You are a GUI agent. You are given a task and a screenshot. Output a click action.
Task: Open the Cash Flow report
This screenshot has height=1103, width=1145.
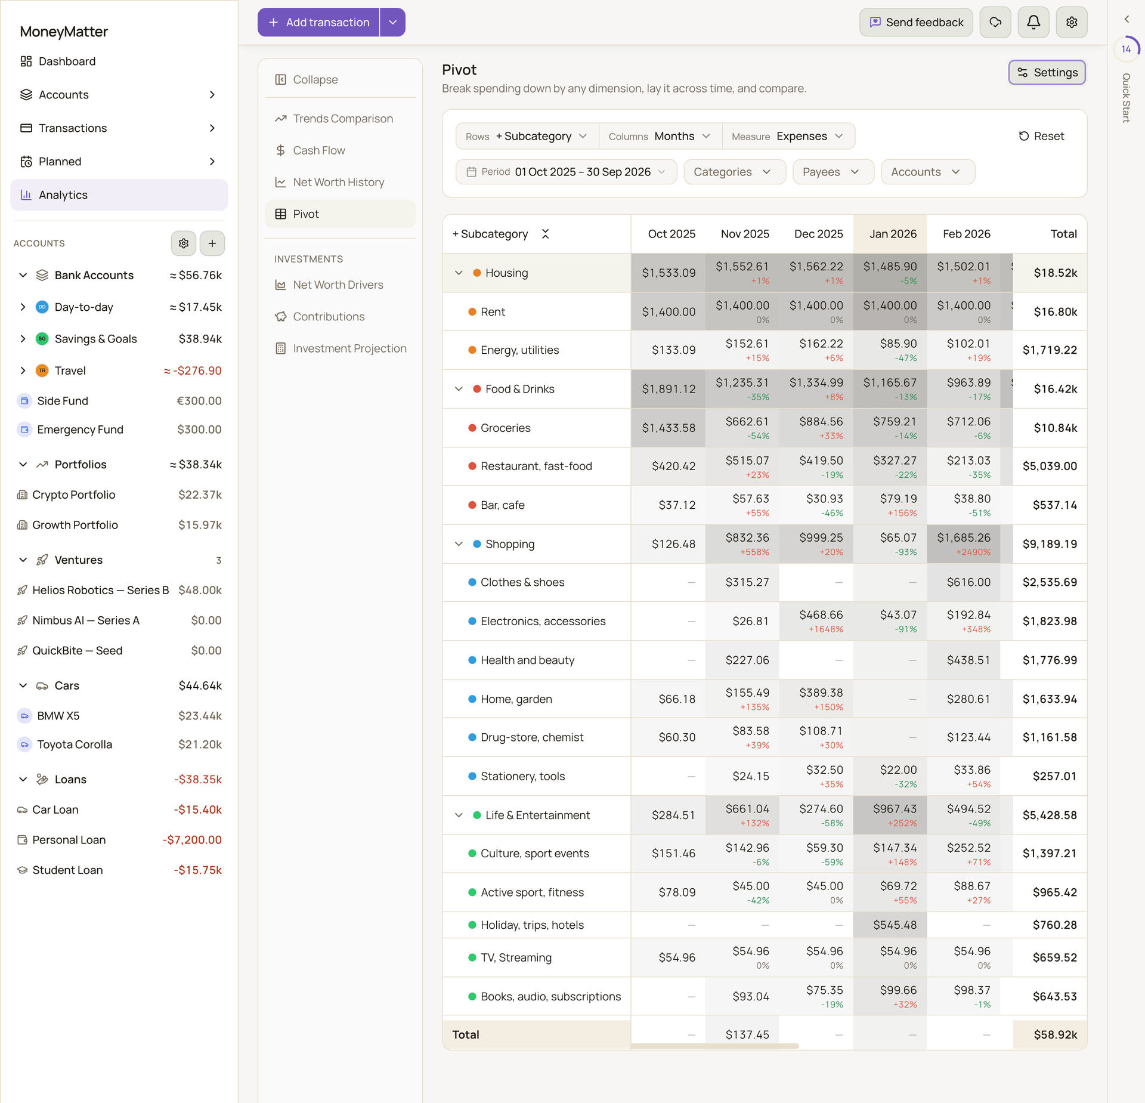coord(340,150)
